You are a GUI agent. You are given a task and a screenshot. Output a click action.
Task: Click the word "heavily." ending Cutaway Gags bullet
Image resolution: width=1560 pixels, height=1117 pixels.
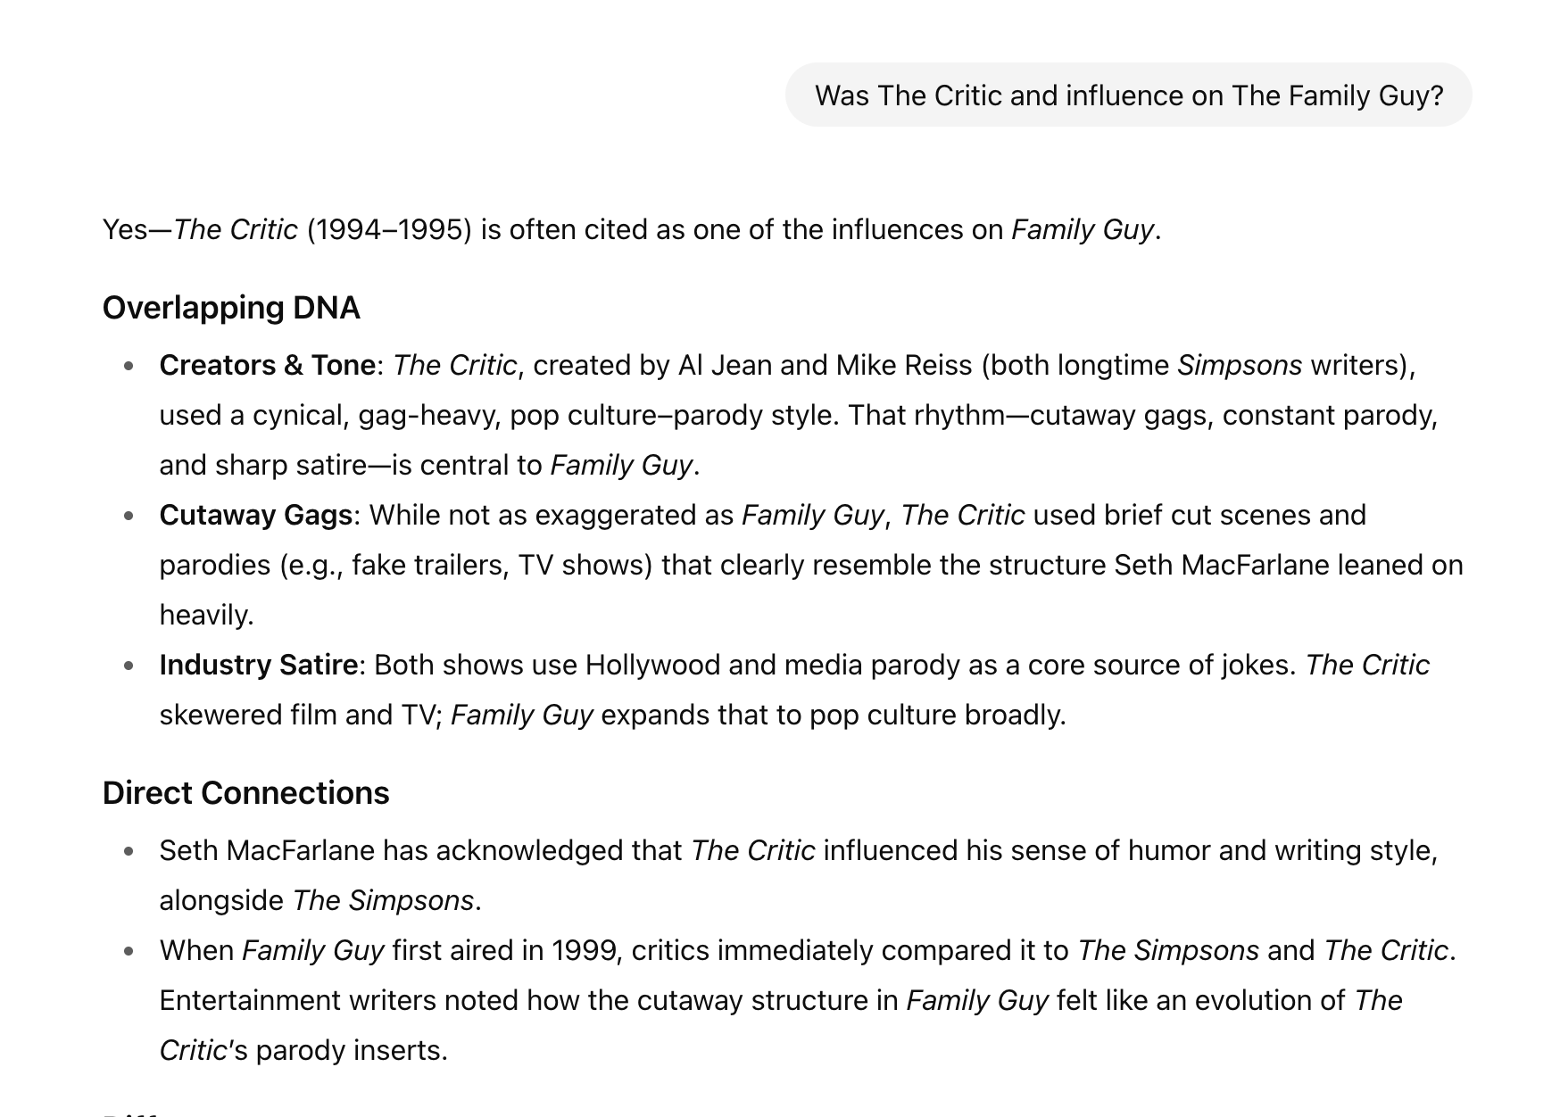[207, 615]
